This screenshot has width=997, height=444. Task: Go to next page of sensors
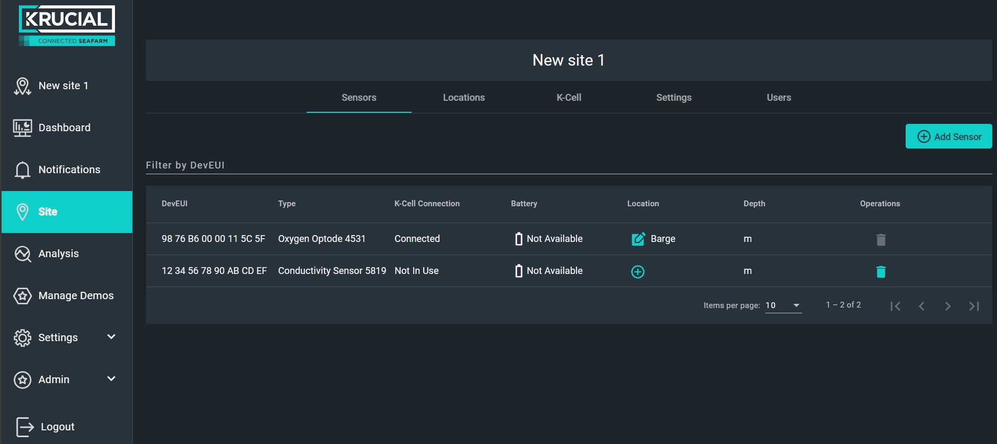pos(948,306)
